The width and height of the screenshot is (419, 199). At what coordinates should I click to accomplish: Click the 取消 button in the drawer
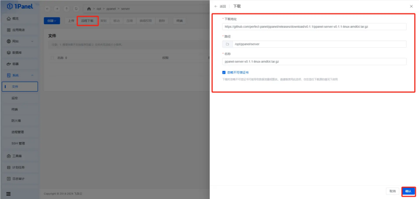click(392, 191)
